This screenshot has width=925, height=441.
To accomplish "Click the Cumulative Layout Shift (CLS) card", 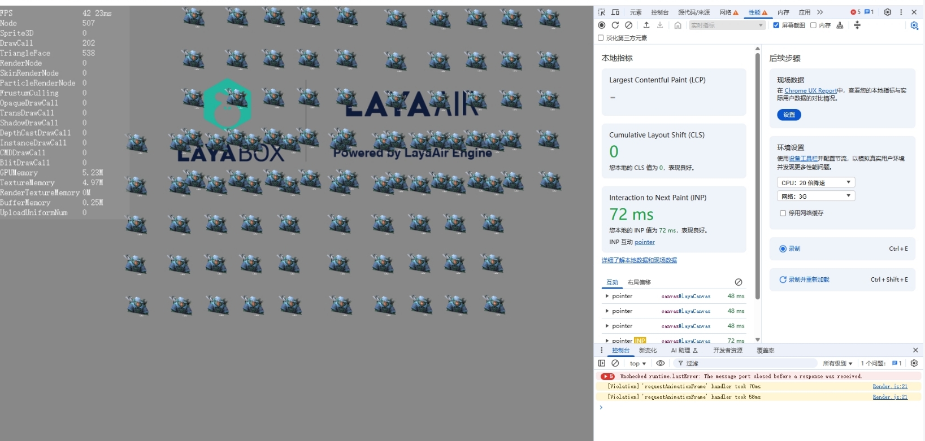I will pos(674,151).
